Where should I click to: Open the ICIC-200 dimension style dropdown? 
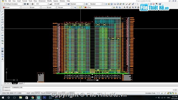coord(59,4)
